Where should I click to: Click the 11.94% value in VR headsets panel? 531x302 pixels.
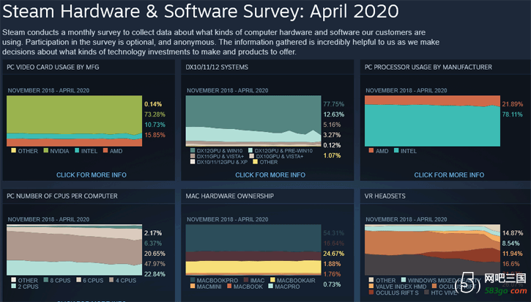tap(513, 254)
